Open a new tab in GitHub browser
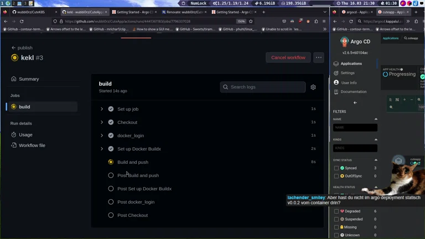 (x=263, y=12)
